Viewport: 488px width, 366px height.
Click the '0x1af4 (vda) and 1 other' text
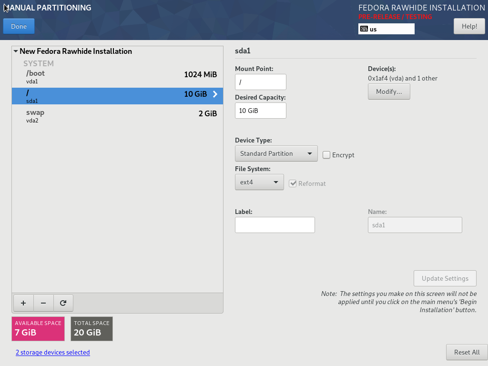pos(402,79)
